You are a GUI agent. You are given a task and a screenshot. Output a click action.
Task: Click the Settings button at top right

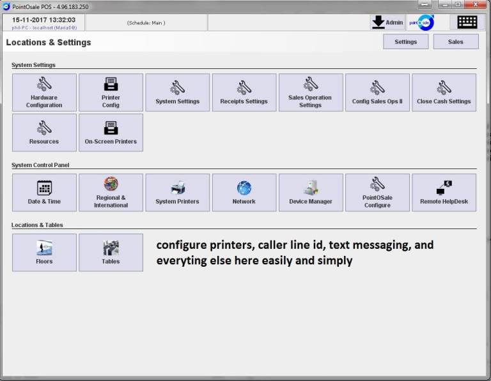pyautogui.click(x=405, y=41)
